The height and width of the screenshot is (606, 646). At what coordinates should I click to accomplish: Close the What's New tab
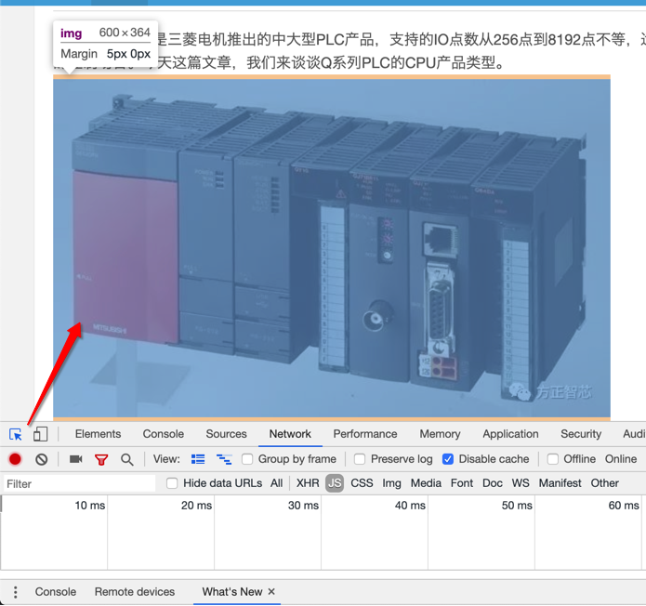tap(271, 591)
